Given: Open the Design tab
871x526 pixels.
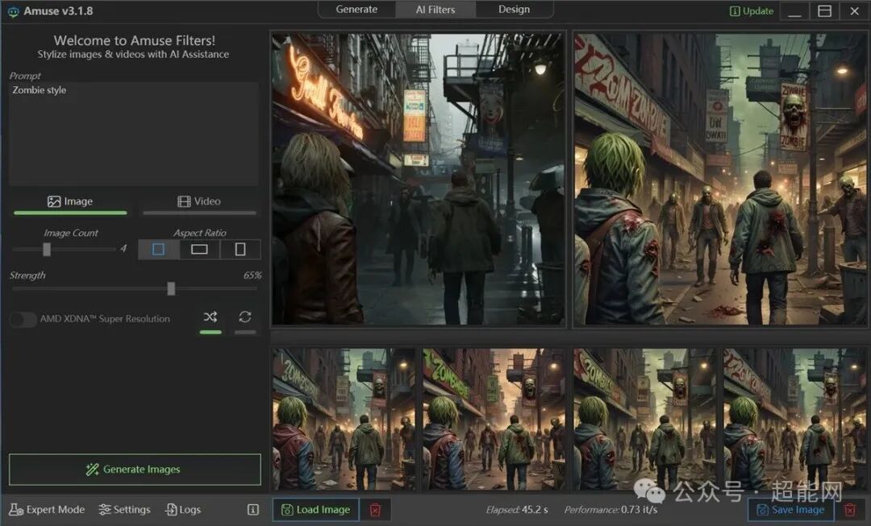Looking at the screenshot, I should (x=514, y=10).
